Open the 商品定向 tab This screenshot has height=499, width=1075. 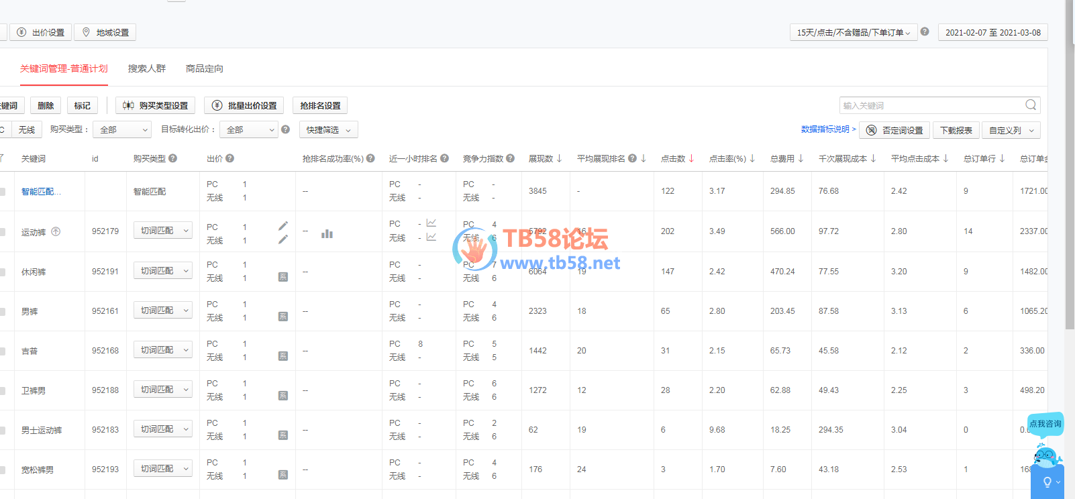[x=204, y=68]
